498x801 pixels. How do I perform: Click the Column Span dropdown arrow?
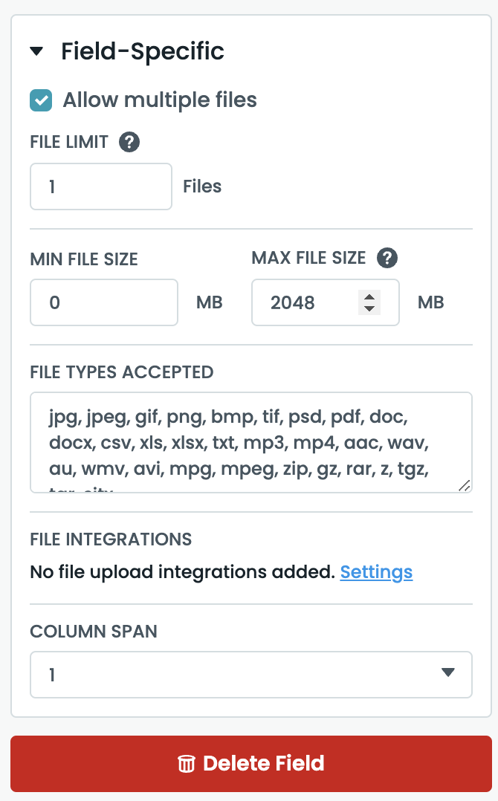(x=447, y=673)
